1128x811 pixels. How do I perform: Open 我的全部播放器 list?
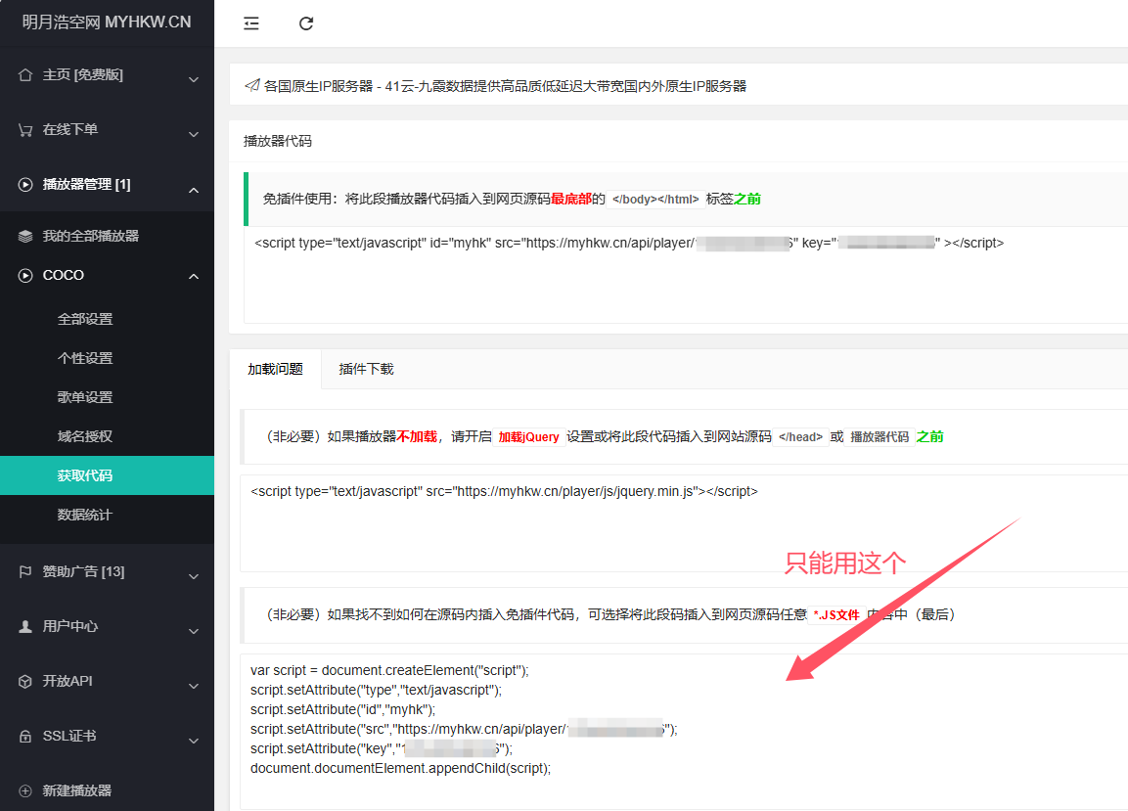tap(91, 236)
